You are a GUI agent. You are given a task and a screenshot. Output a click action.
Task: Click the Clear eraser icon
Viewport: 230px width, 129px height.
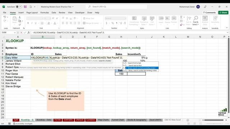click(x=181, y=25)
